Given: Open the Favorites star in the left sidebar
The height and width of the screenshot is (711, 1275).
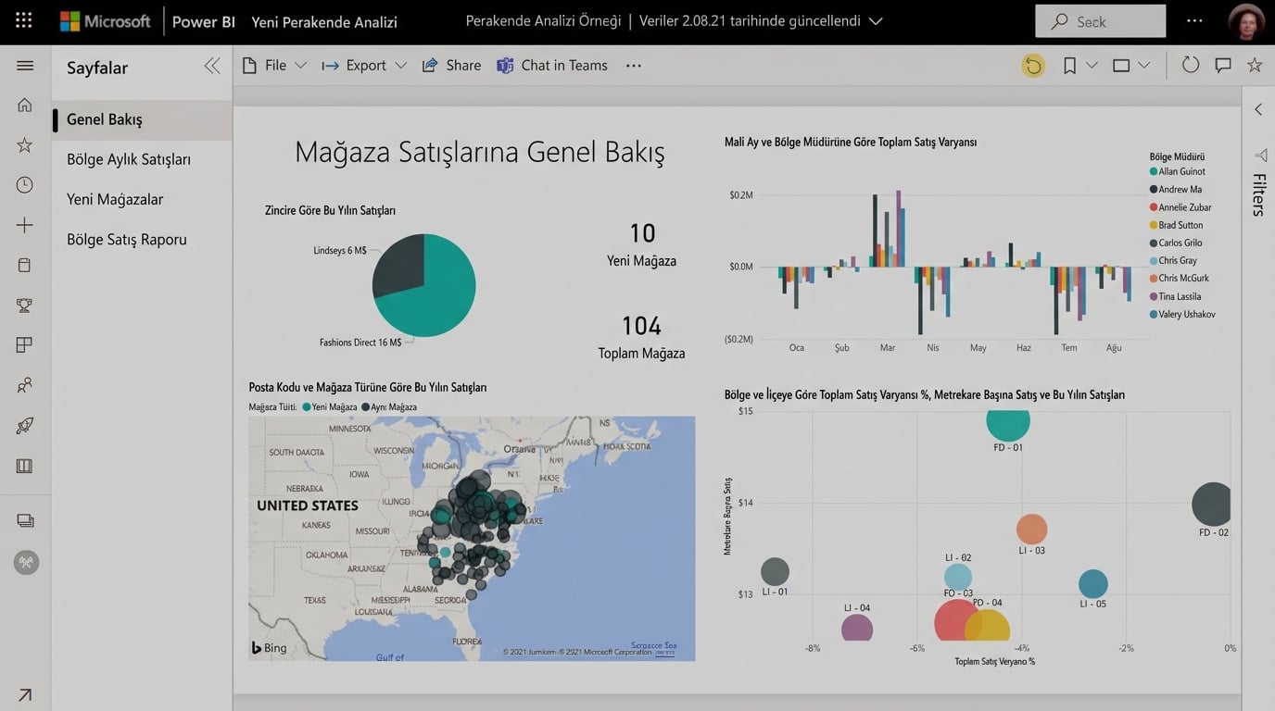Looking at the screenshot, I should 25,143.
